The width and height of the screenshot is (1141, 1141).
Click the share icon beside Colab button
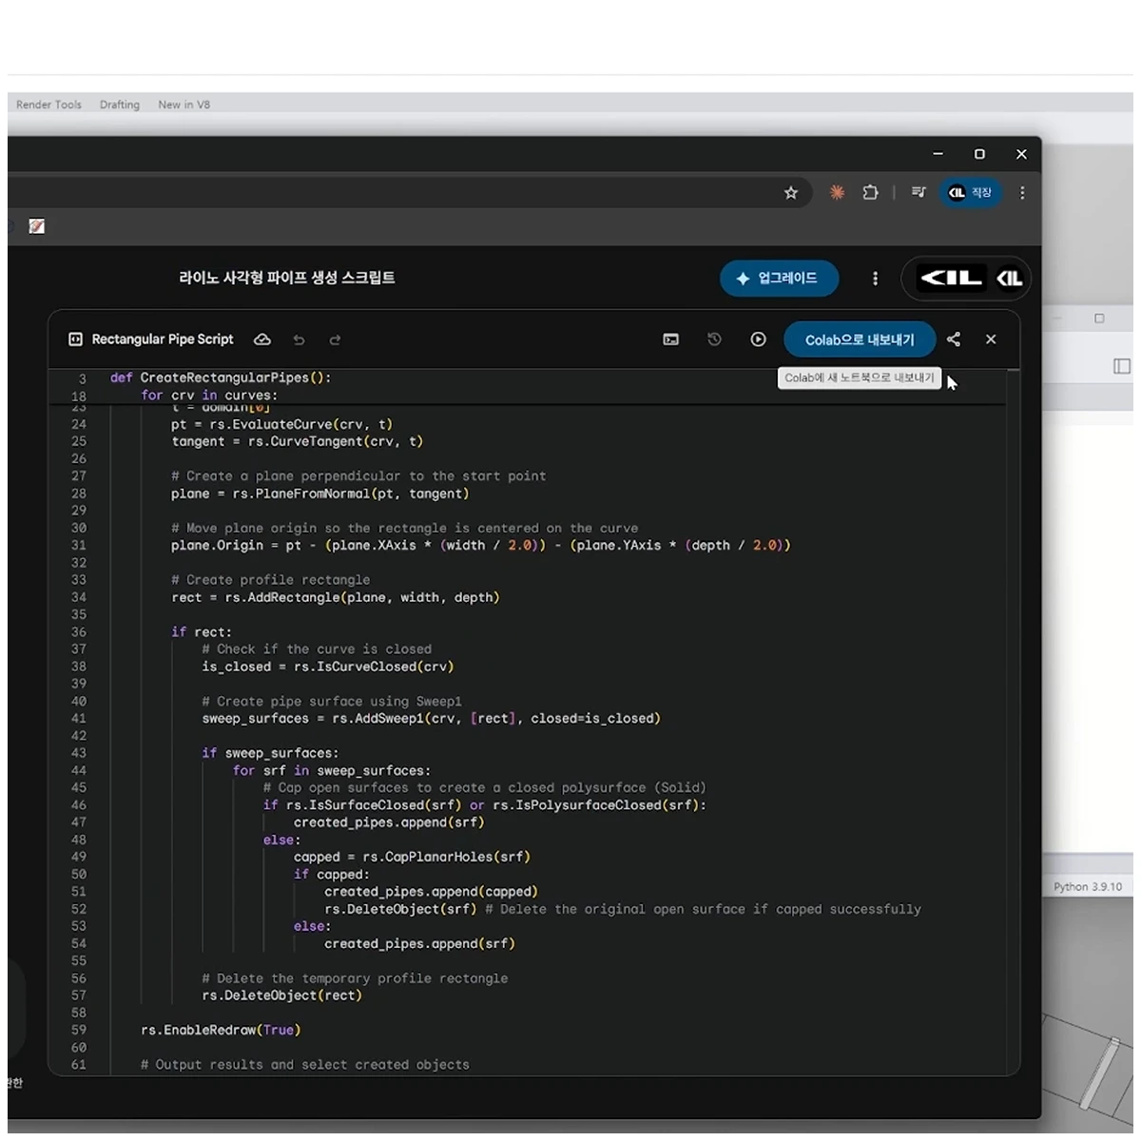pyautogui.click(x=954, y=339)
